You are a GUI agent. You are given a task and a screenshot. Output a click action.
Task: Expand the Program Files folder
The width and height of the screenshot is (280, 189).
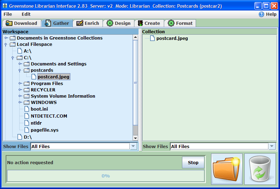coord(20,84)
